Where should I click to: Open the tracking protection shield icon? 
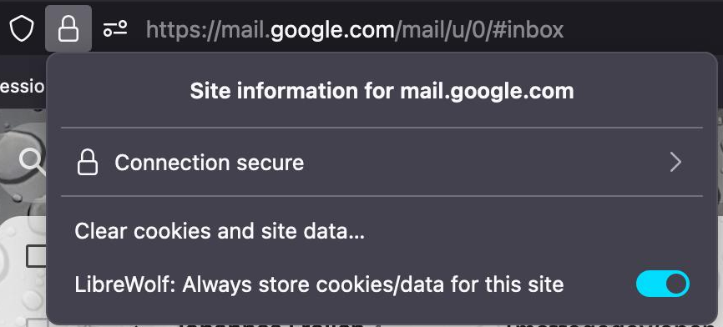point(22,29)
